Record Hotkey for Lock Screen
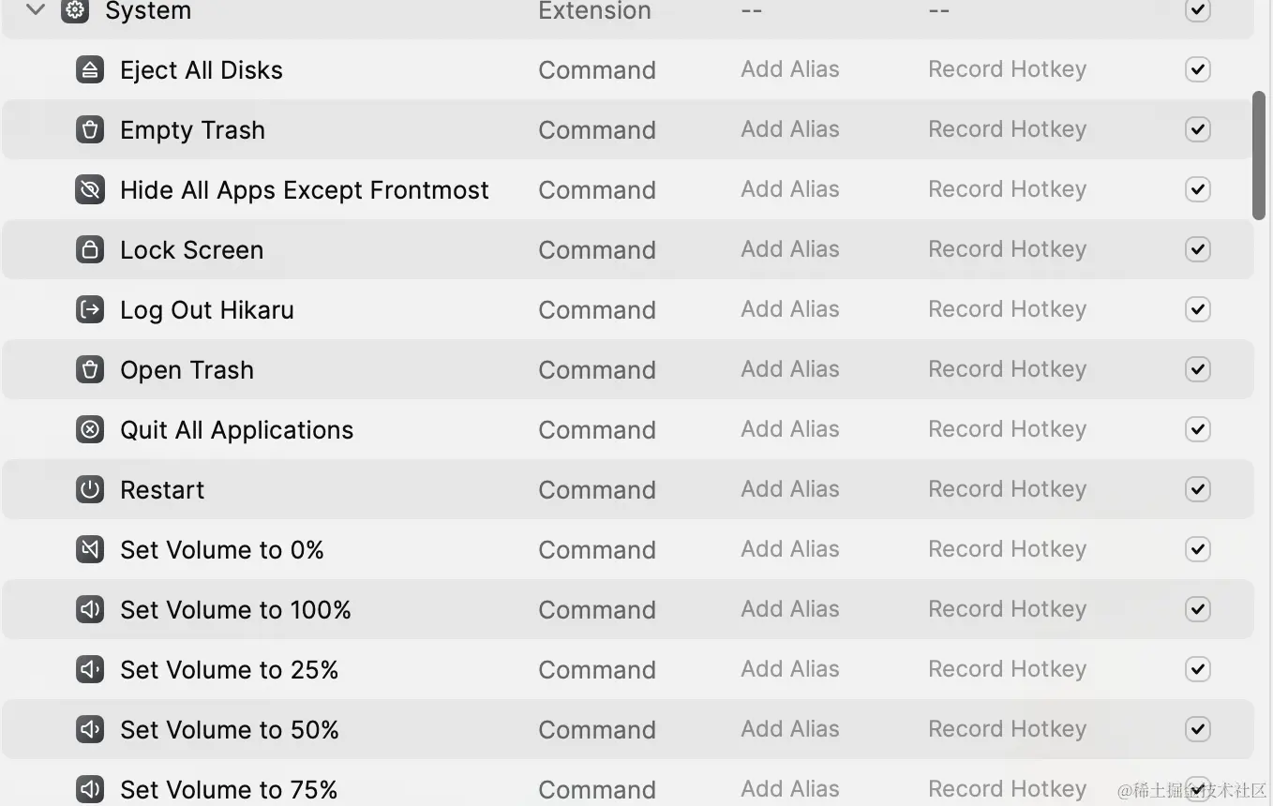Screen dimensions: 1273x806 pos(1007,249)
